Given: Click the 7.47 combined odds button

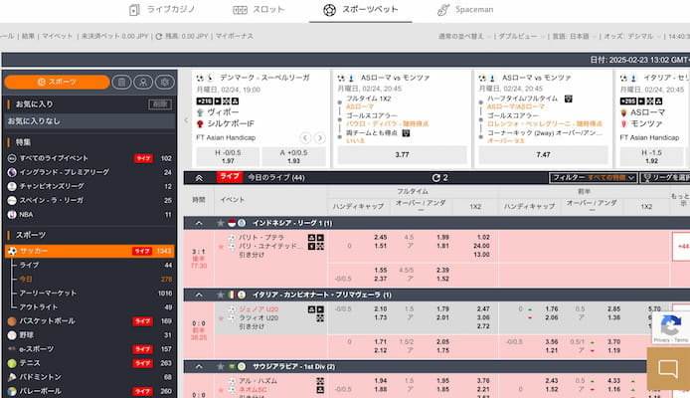Looking at the screenshot, I should pyautogui.click(x=543, y=155).
